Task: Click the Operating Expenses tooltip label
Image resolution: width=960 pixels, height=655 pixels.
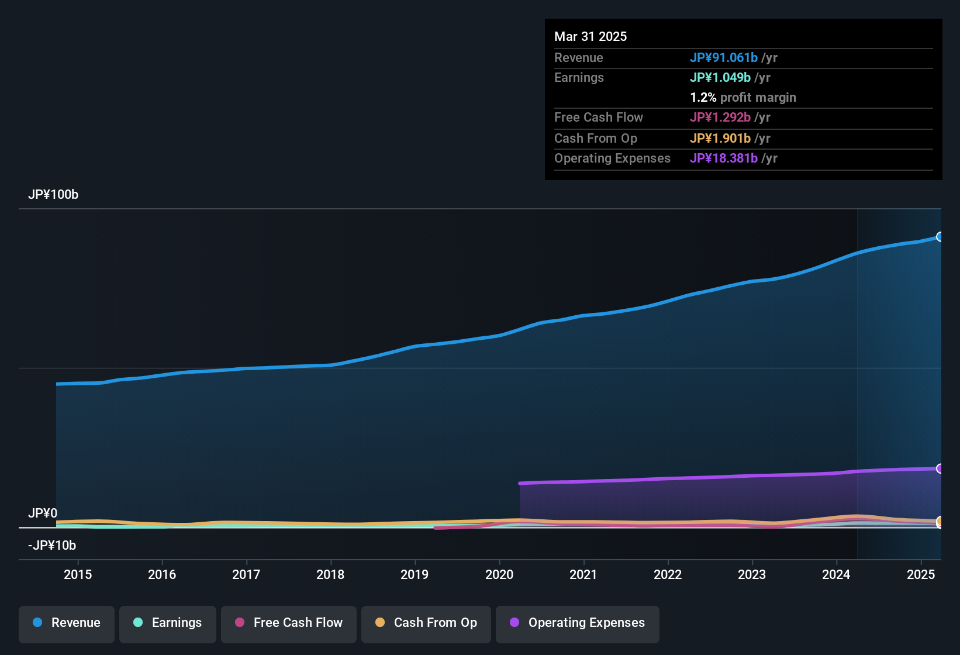Action: [612, 158]
